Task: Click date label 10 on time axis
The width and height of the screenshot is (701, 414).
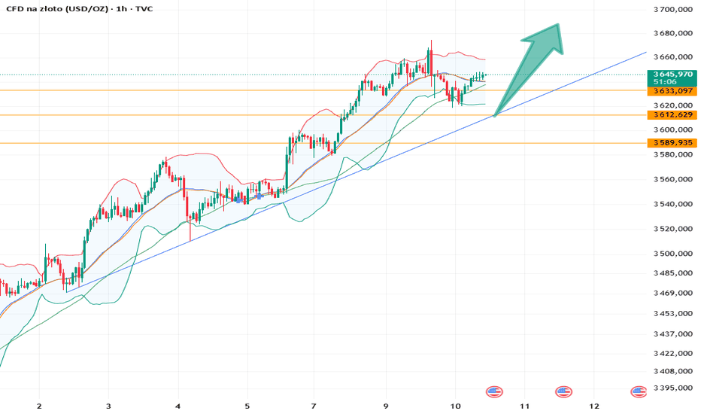Action: coord(455,406)
